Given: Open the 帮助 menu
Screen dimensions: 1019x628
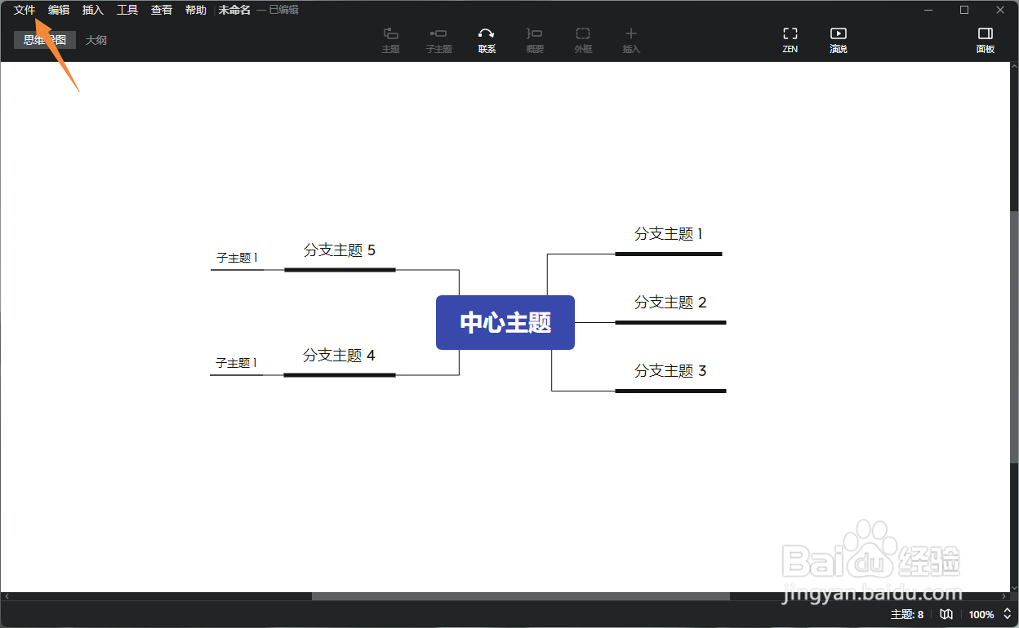Looking at the screenshot, I should click(196, 10).
